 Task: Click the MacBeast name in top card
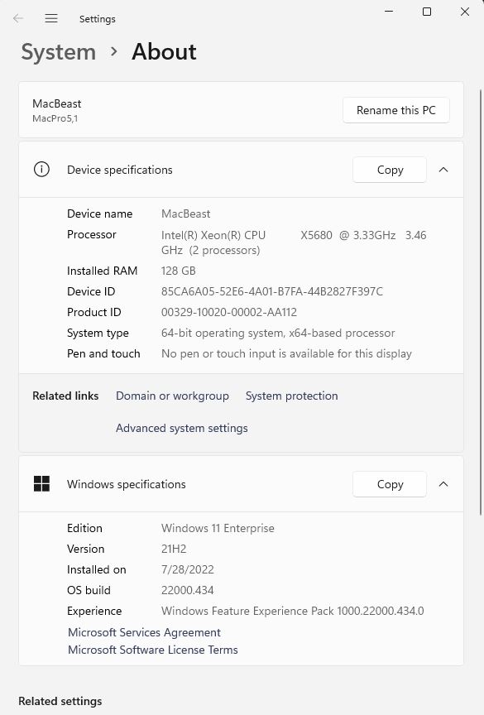56,103
